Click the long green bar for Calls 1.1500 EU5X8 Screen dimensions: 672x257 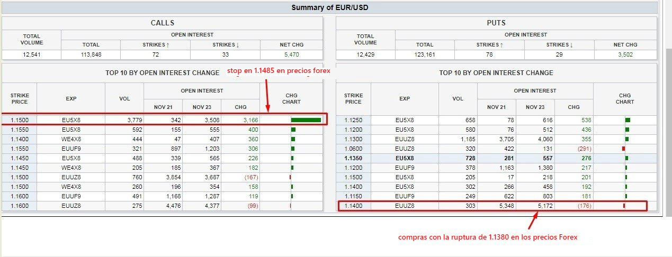306,120
